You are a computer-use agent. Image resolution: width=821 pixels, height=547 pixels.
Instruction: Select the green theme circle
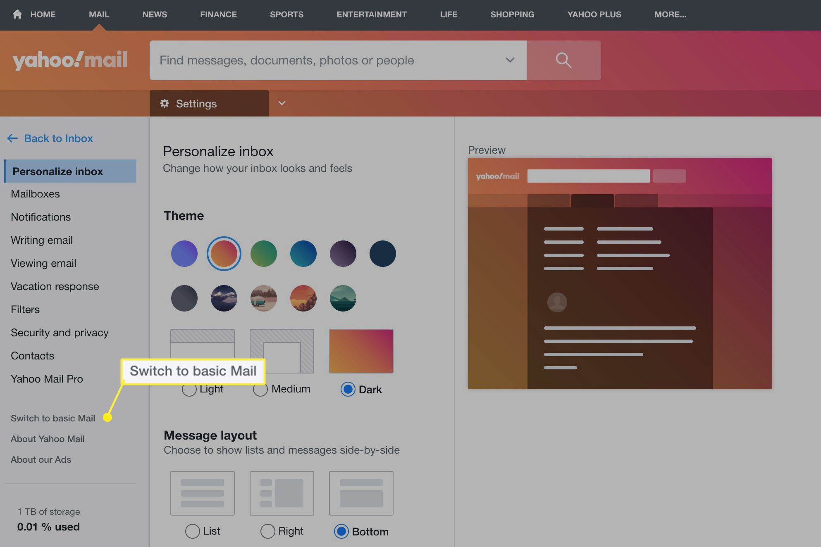[x=263, y=253]
